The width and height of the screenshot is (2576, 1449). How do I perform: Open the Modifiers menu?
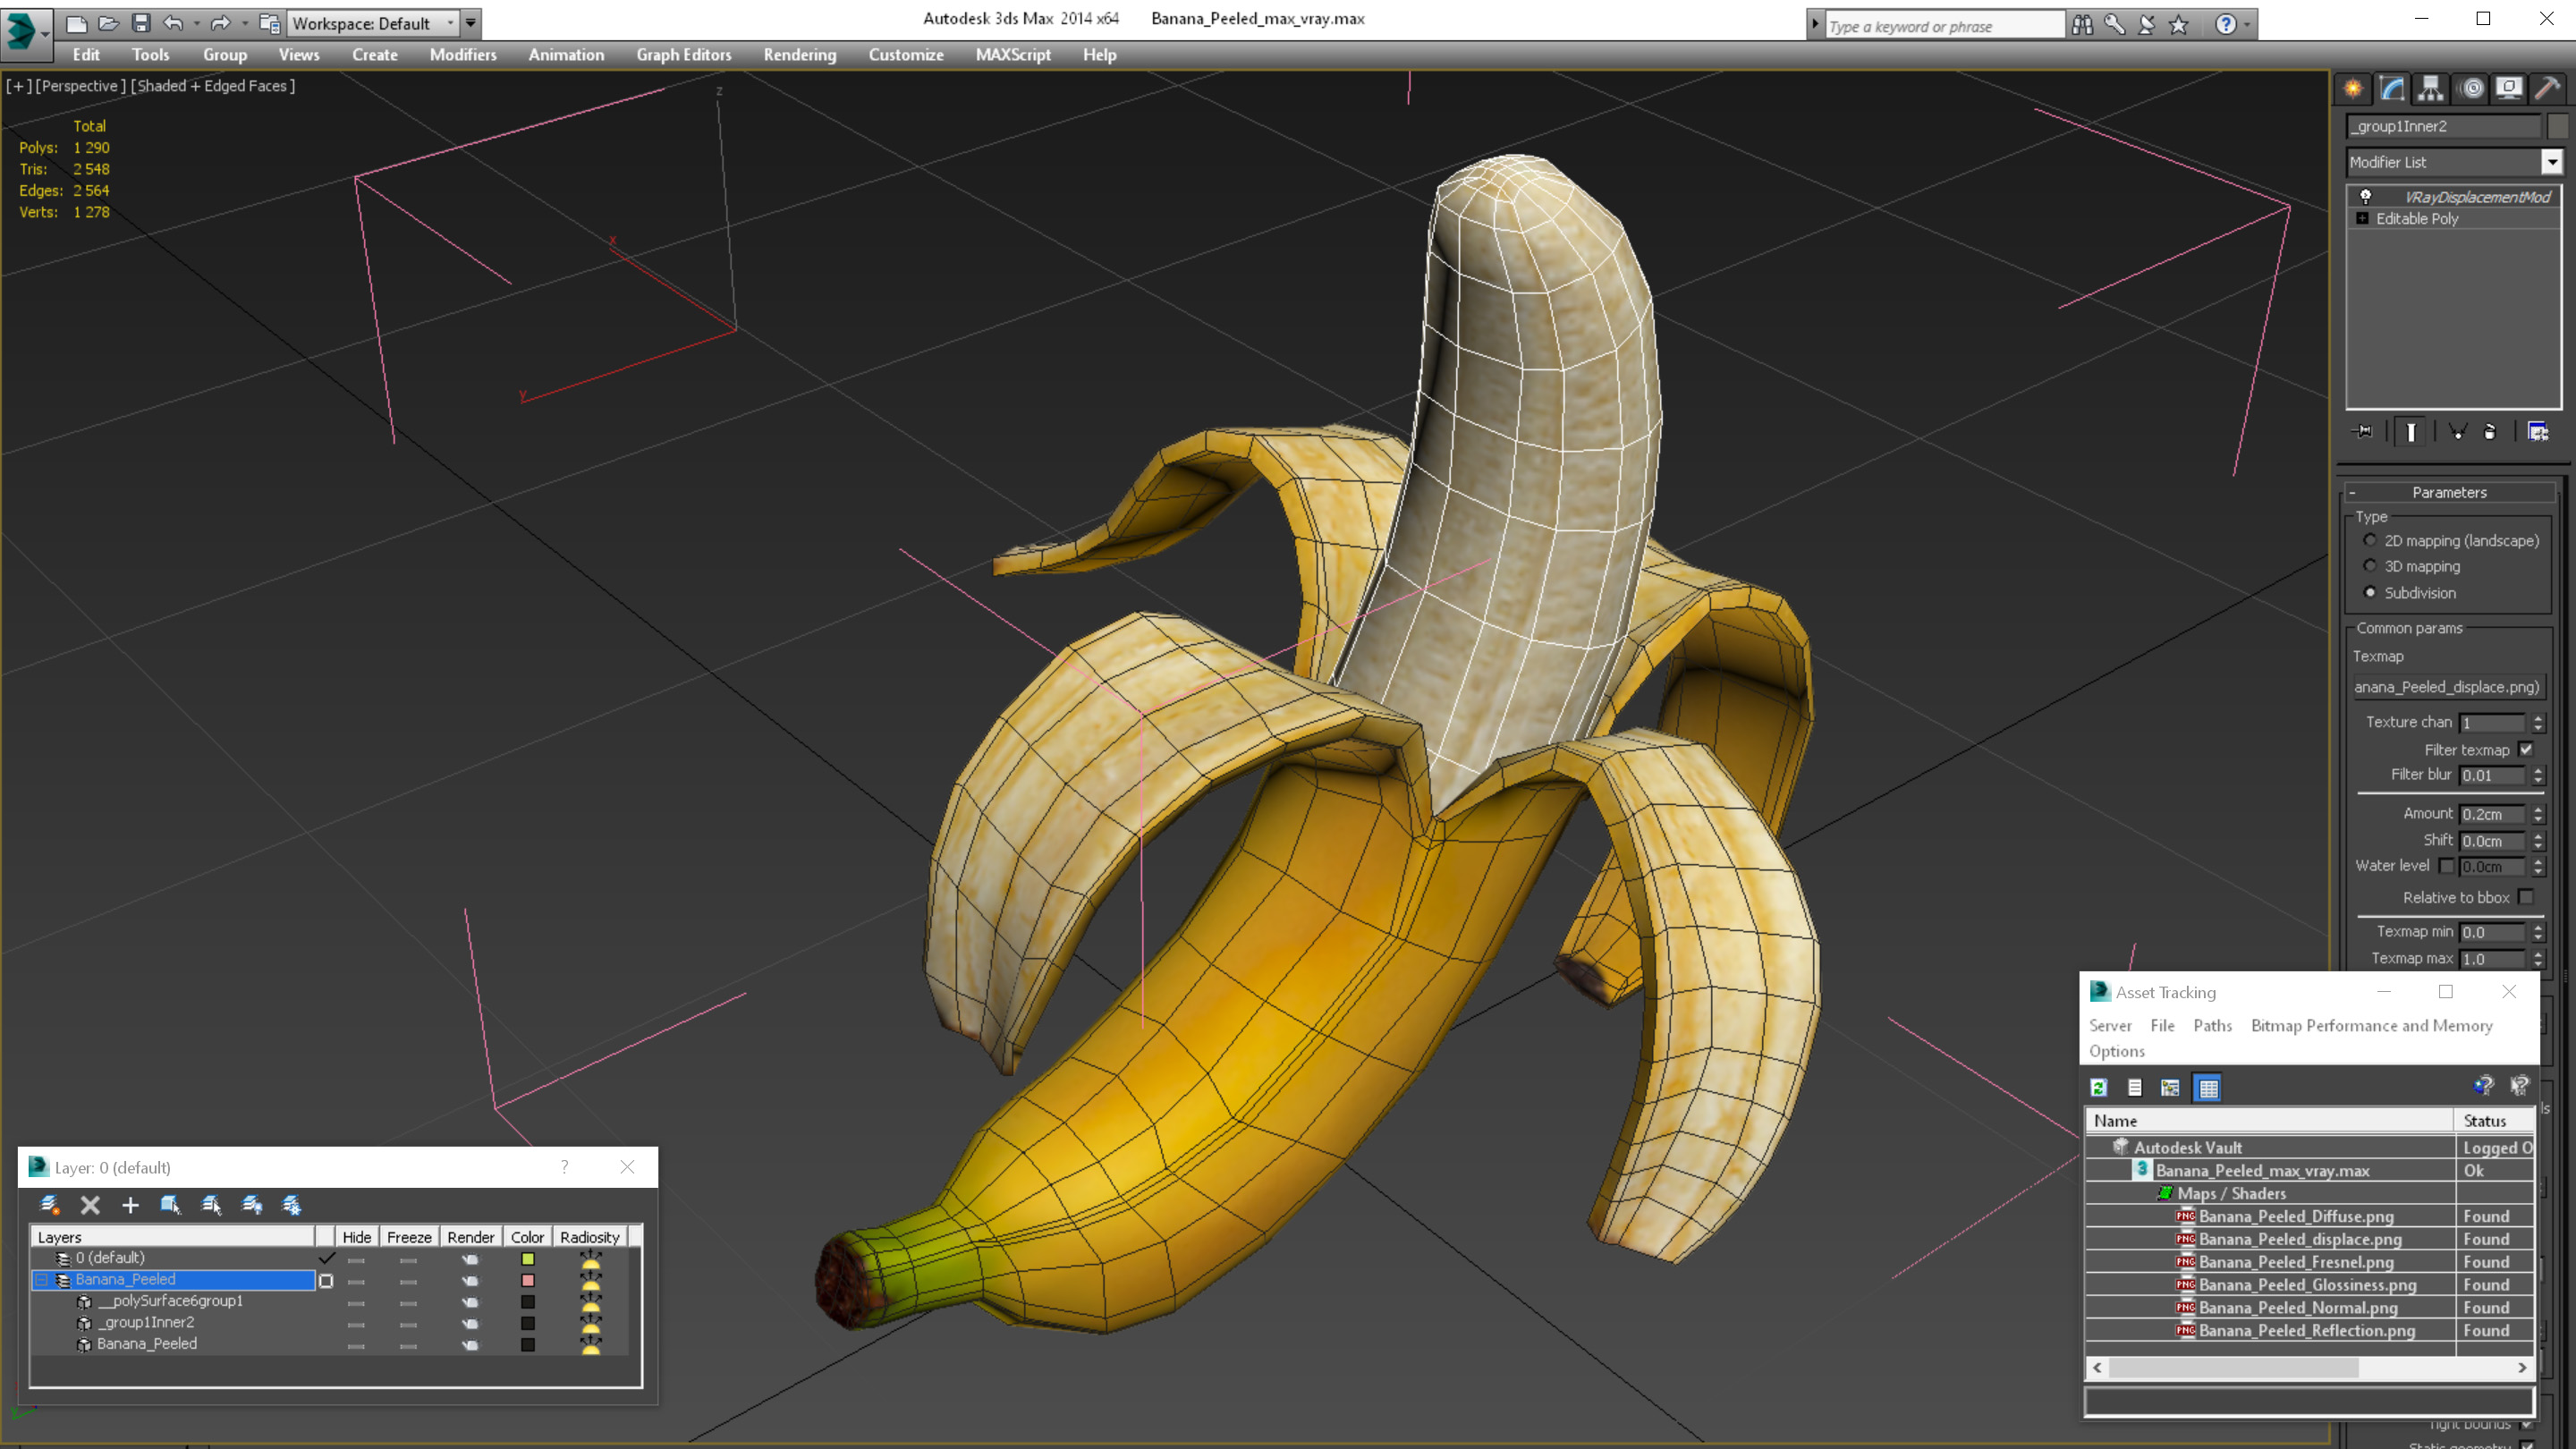click(x=463, y=55)
